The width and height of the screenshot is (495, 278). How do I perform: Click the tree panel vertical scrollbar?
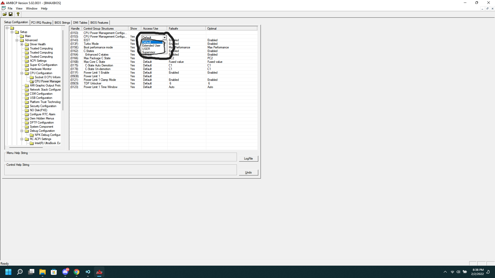(63, 70)
